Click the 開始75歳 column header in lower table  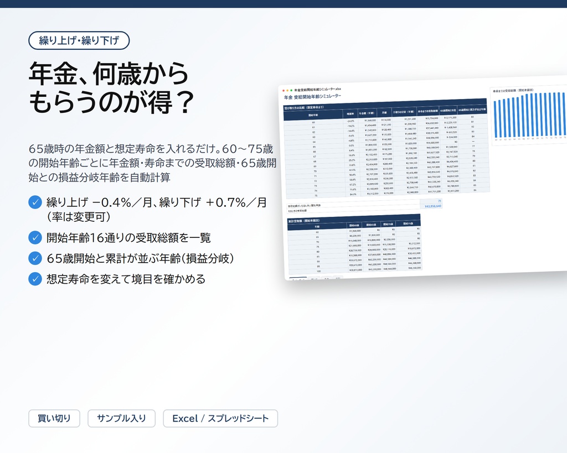408,223
